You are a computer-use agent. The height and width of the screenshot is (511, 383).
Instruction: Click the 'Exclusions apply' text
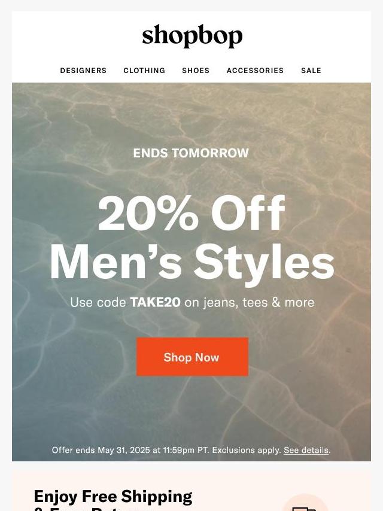coord(247,450)
